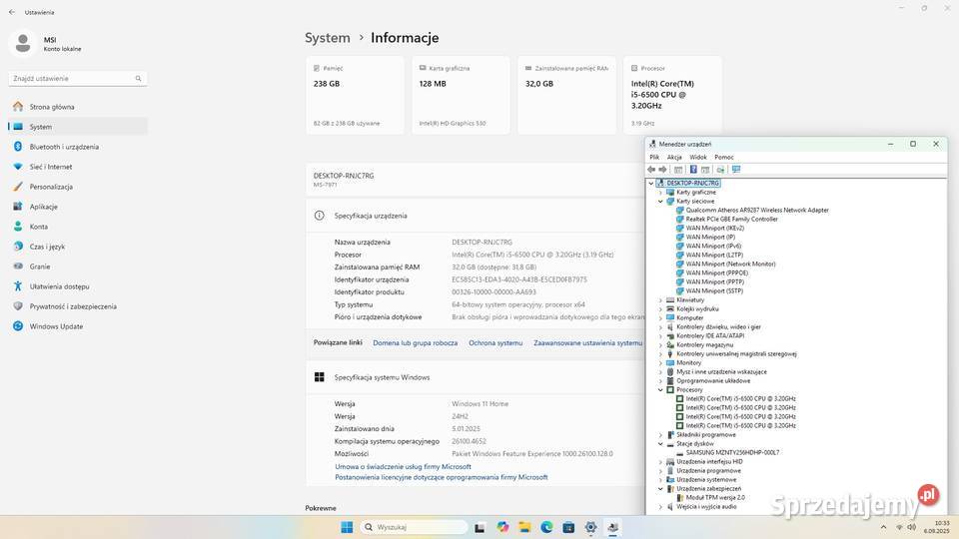Image resolution: width=959 pixels, height=539 pixels.
Task: Click Karta graficzna 128 MB card
Action: click(461, 96)
